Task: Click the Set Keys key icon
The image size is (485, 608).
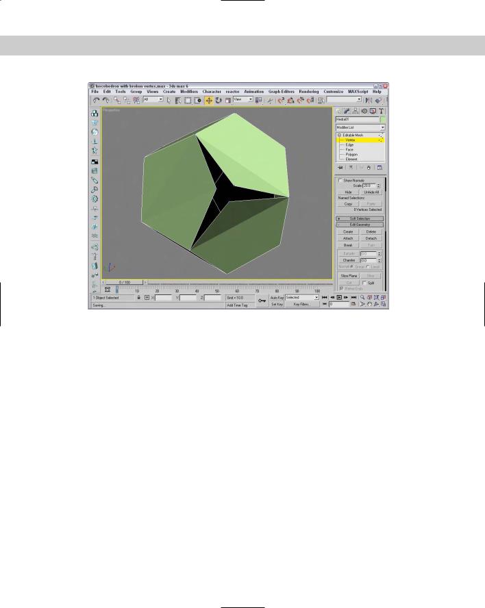Action: (262, 301)
